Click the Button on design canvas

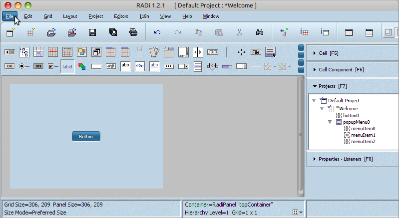(x=86, y=136)
